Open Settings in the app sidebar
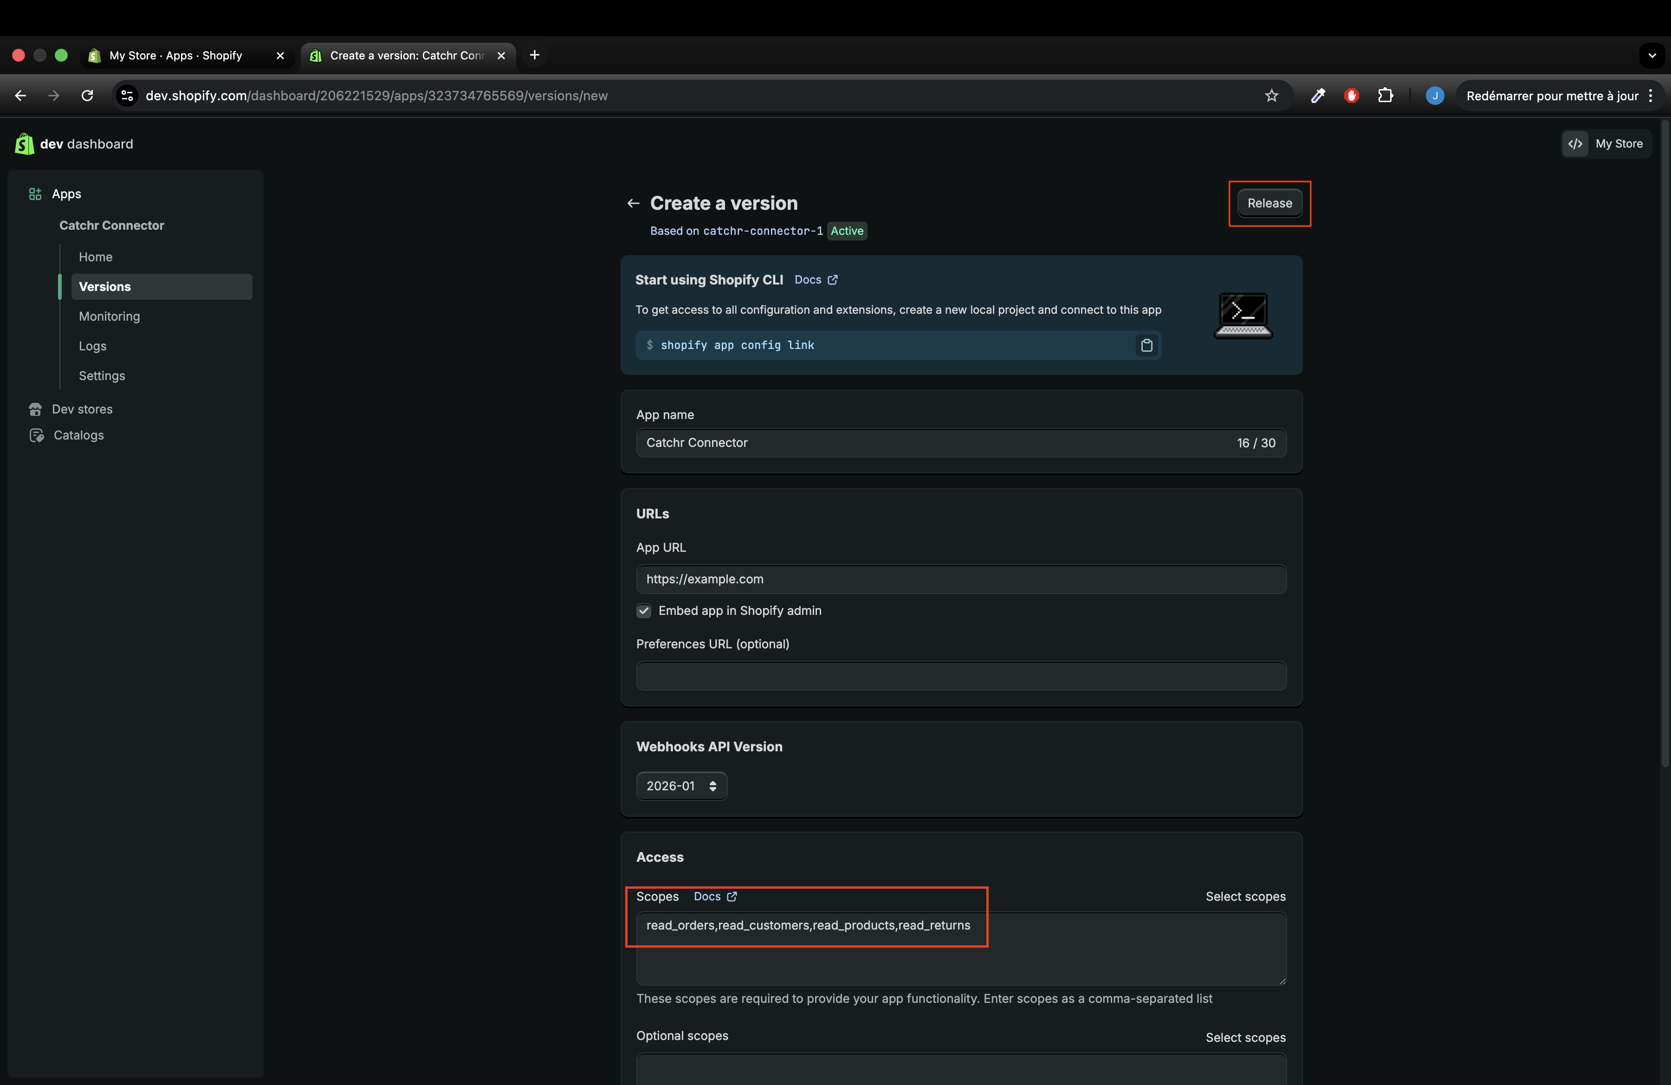 pyautogui.click(x=102, y=375)
